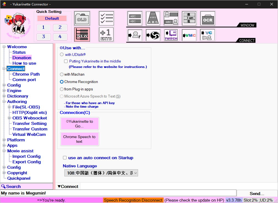Check 'Putting Yukarinette in the middle'
This screenshot has width=278, height=203.
[x=66, y=61]
